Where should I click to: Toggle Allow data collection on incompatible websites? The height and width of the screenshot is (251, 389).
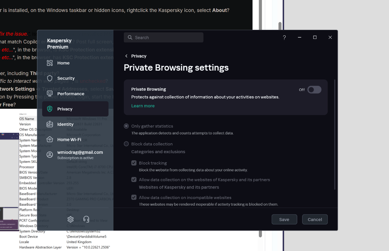[134, 197]
